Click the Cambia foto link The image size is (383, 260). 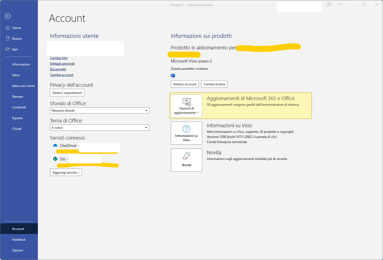pos(59,58)
